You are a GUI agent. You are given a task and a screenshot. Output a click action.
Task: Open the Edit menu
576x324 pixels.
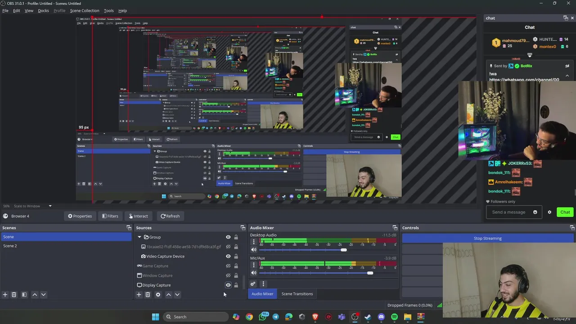[17, 10]
